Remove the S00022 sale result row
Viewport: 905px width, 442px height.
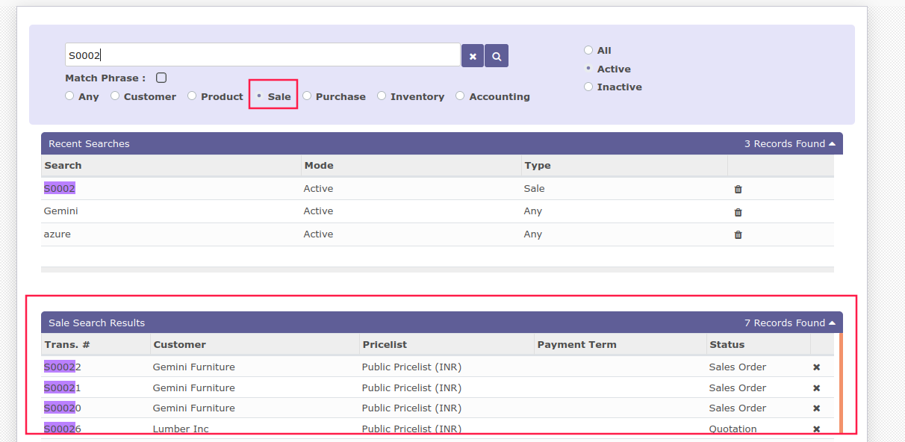(816, 367)
